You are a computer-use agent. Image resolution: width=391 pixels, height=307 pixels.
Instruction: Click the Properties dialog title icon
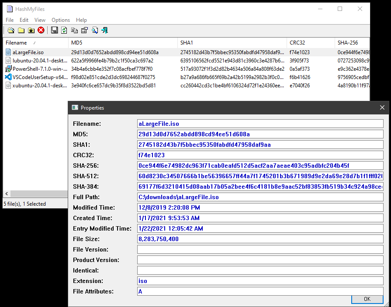[x=75, y=107]
